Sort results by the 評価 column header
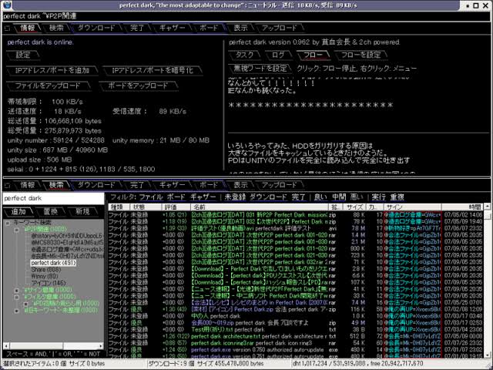 (x=176, y=207)
